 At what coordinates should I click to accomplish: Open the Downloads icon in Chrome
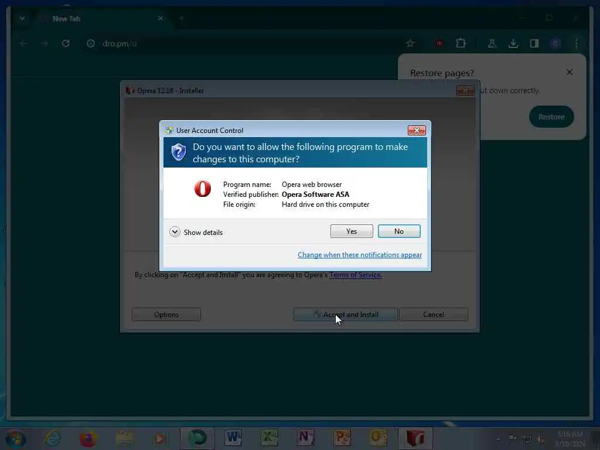click(513, 43)
